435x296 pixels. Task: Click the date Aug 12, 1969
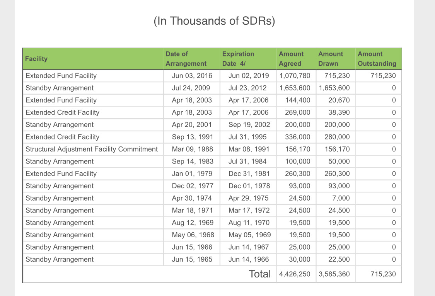click(193, 223)
